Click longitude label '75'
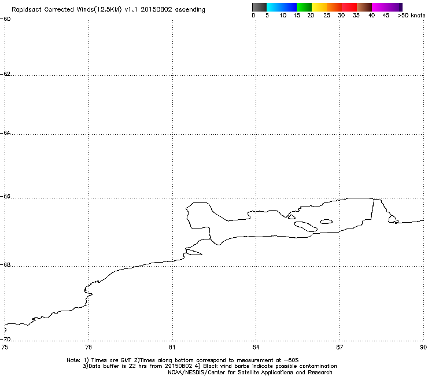Screen dimensions: 428x376 [x=5, y=347]
